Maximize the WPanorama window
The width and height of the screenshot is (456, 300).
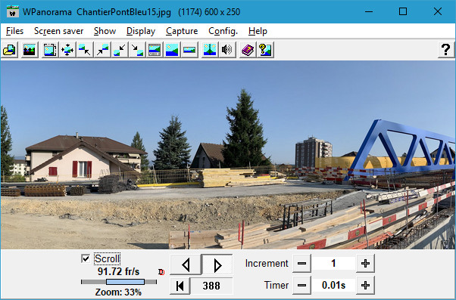(403, 11)
